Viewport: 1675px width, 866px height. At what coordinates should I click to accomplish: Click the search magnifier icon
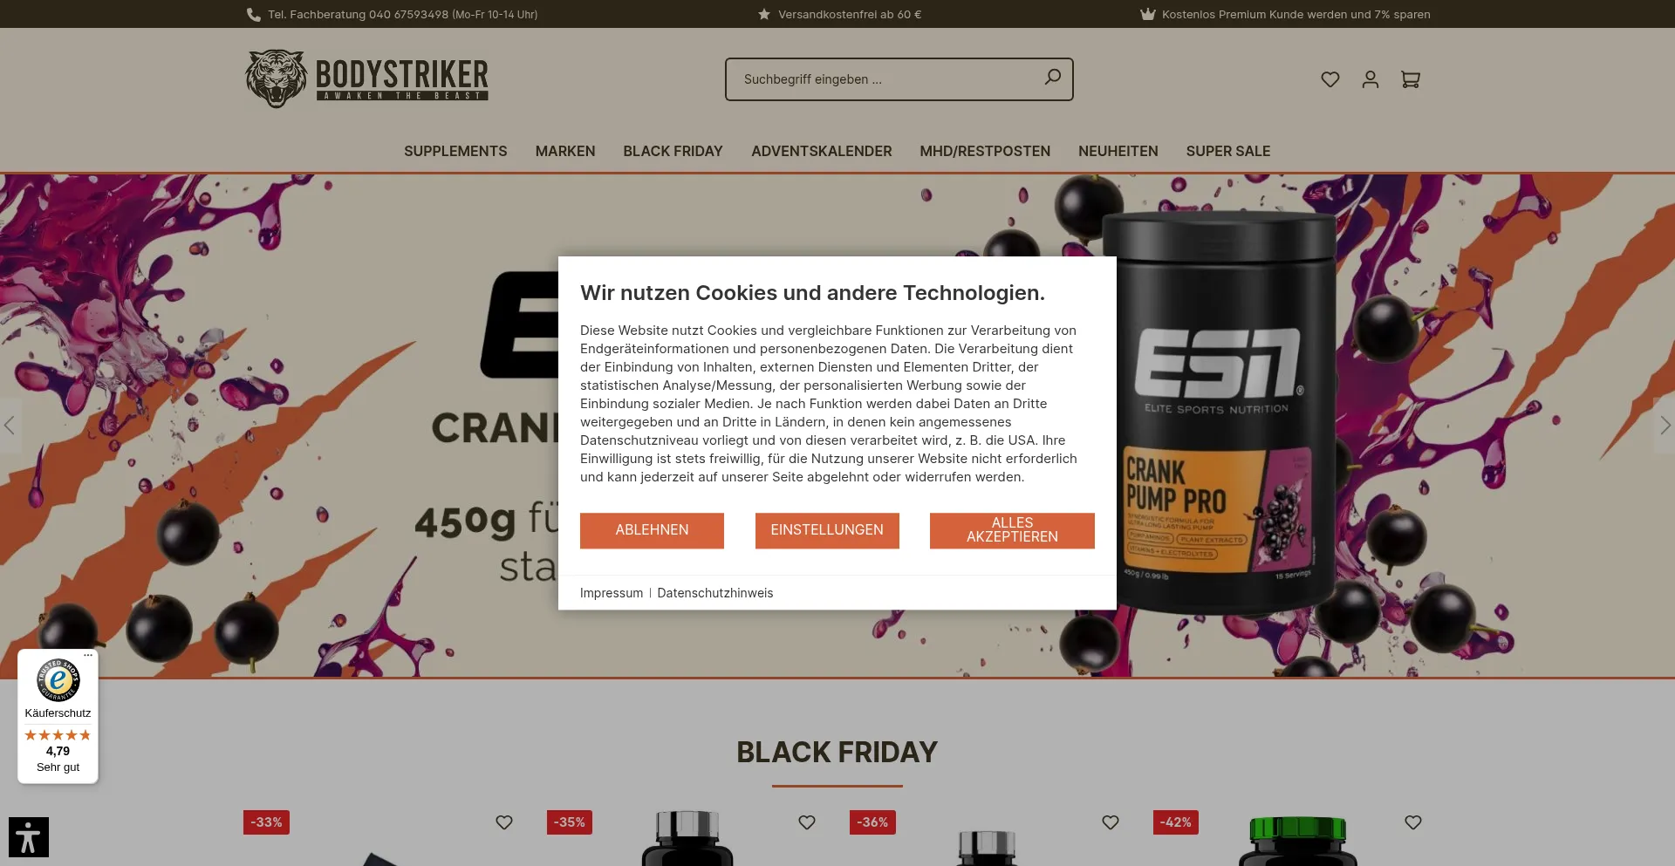(1053, 78)
